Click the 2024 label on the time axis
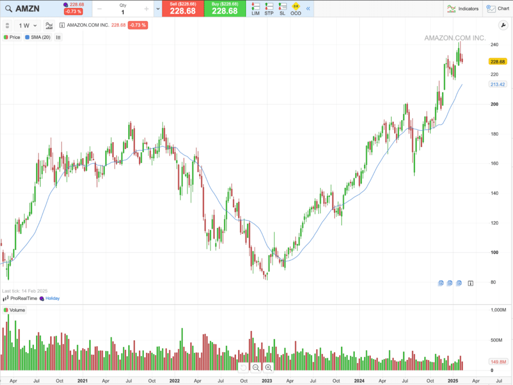This screenshot has height=385, width=513. (x=359, y=381)
